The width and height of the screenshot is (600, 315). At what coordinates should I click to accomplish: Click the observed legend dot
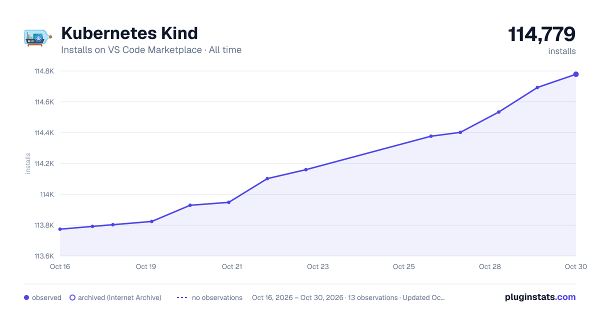tap(26, 297)
